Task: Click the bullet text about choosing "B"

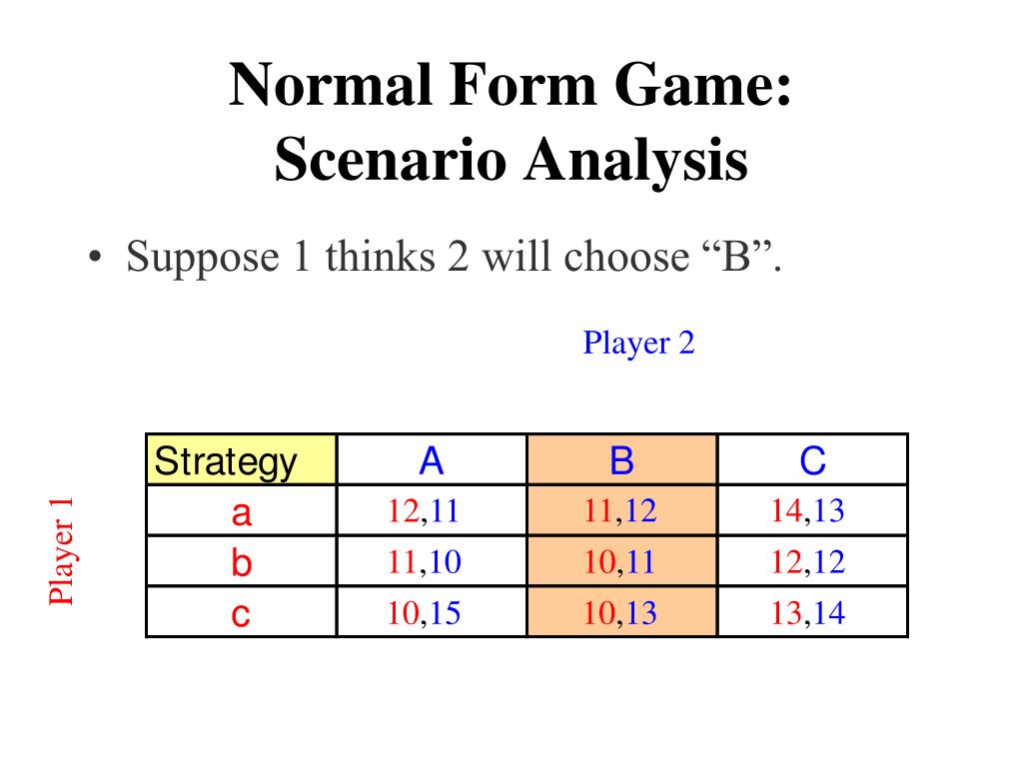Action: click(x=454, y=258)
